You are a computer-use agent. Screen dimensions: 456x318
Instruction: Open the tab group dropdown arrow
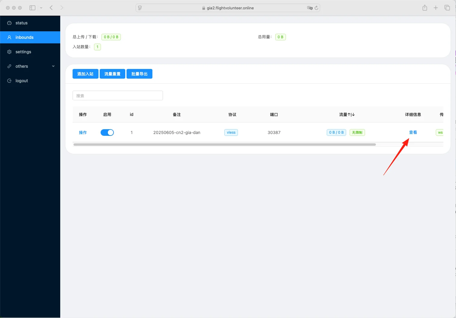pos(41,8)
